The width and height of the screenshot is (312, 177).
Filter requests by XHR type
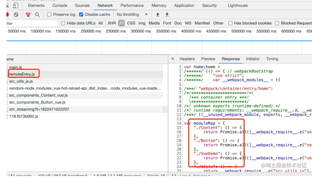point(112,23)
